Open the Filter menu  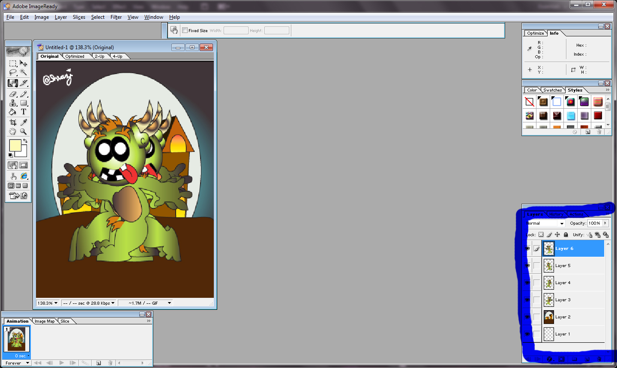[x=116, y=17]
